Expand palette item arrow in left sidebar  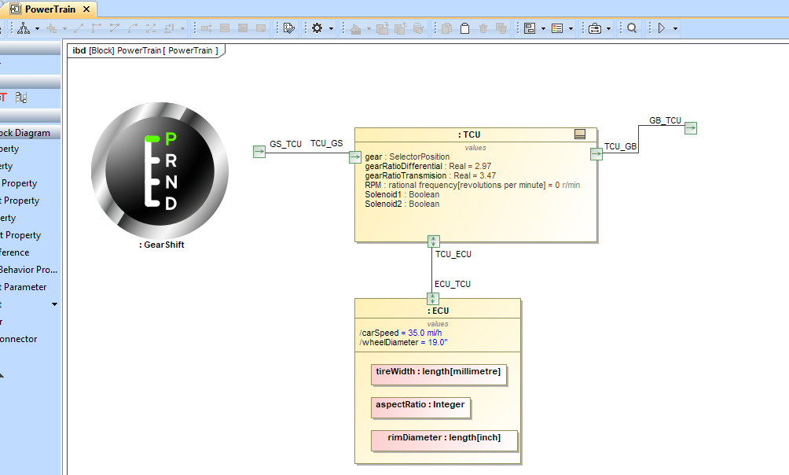[x=54, y=304]
